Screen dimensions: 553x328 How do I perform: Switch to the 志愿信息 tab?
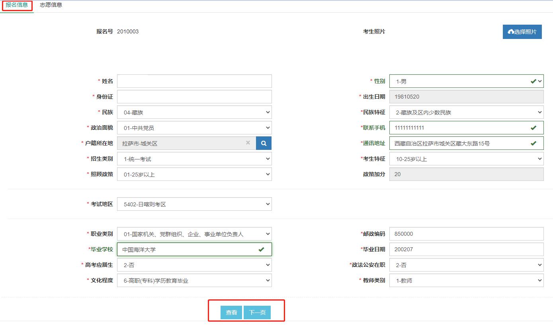tap(51, 5)
